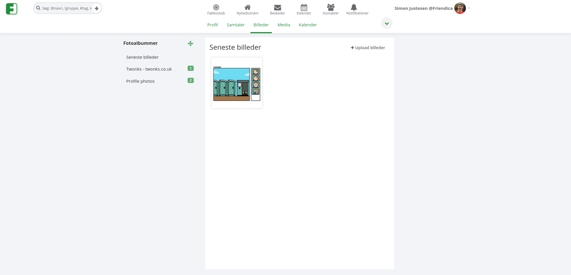
Task: Switch to the Samtaler tab
Action: pyautogui.click(x=236, y=25)
